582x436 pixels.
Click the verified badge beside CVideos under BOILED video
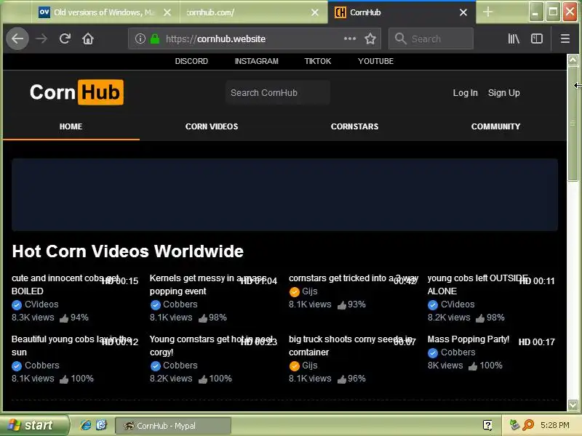[x=16, y=305]
